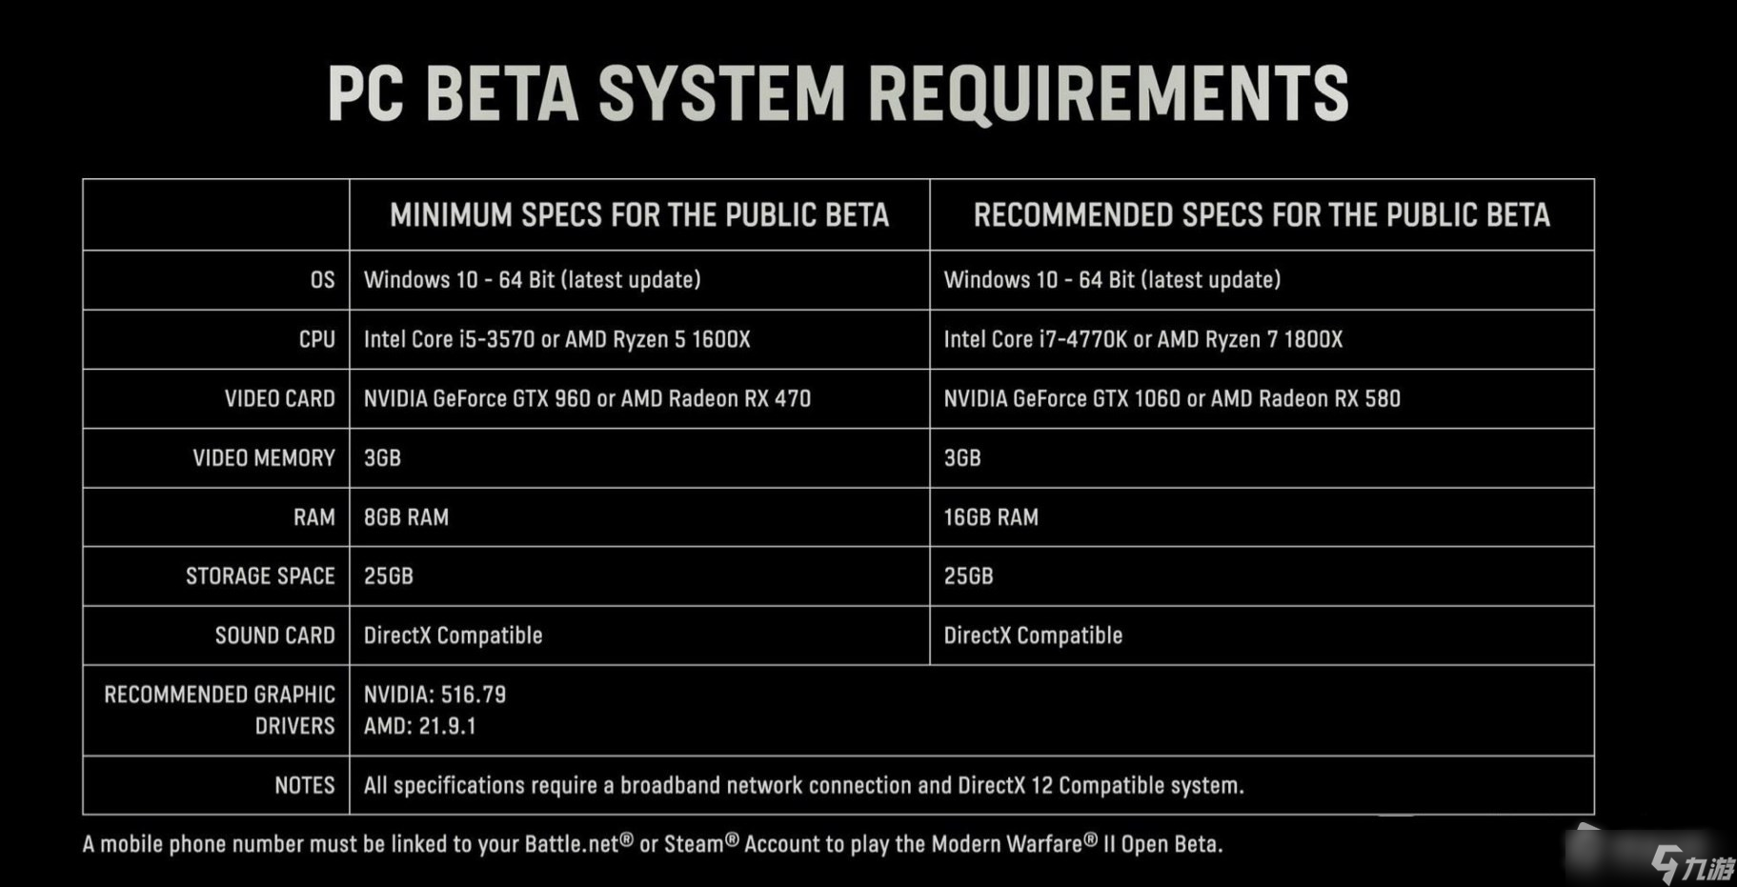Click the STORAGE SPACE row label
Viewport: 1737px width, 887px height.
[x=260, y=576]
